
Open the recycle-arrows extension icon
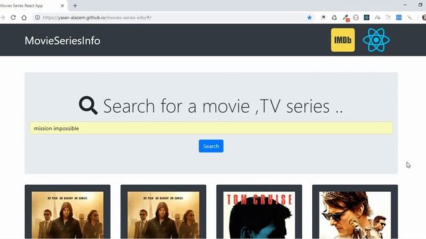334,18
